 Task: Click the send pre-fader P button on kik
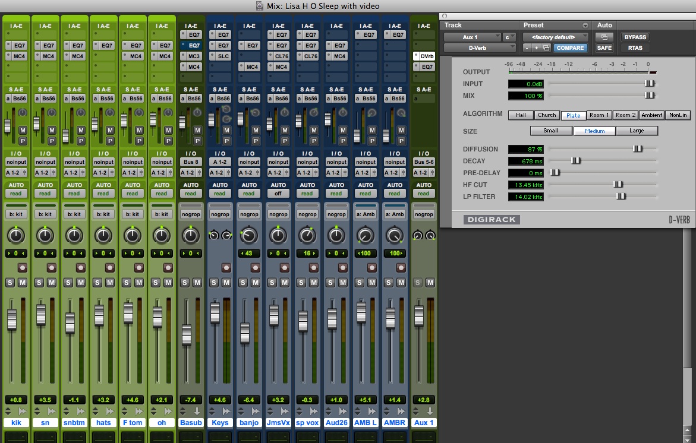click(x=23, y=141)
